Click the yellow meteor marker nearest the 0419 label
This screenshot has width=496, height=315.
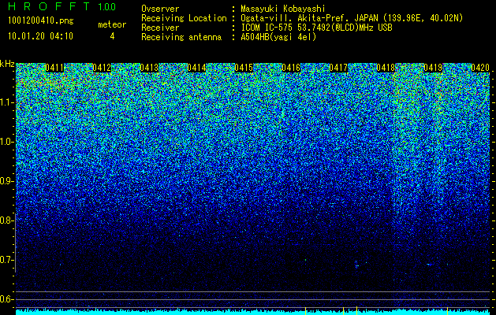[447, 310]
